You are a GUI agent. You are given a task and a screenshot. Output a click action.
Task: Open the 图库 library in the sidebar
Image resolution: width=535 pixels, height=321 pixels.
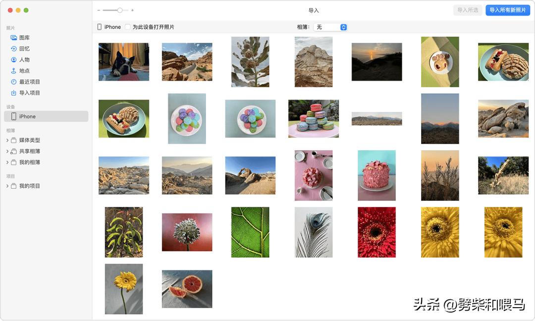point(25,37)
